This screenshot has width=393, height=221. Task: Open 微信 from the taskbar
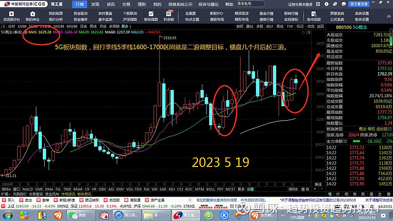tap(81, 215)
